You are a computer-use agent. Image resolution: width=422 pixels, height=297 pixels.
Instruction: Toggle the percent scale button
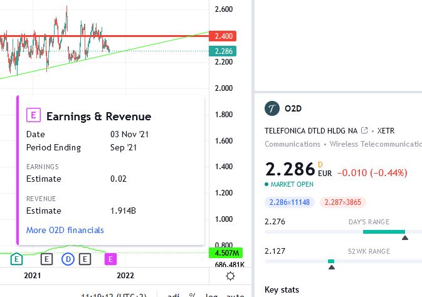192,295
